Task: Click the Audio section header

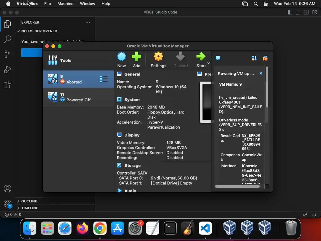Action: tap(130, 190)
